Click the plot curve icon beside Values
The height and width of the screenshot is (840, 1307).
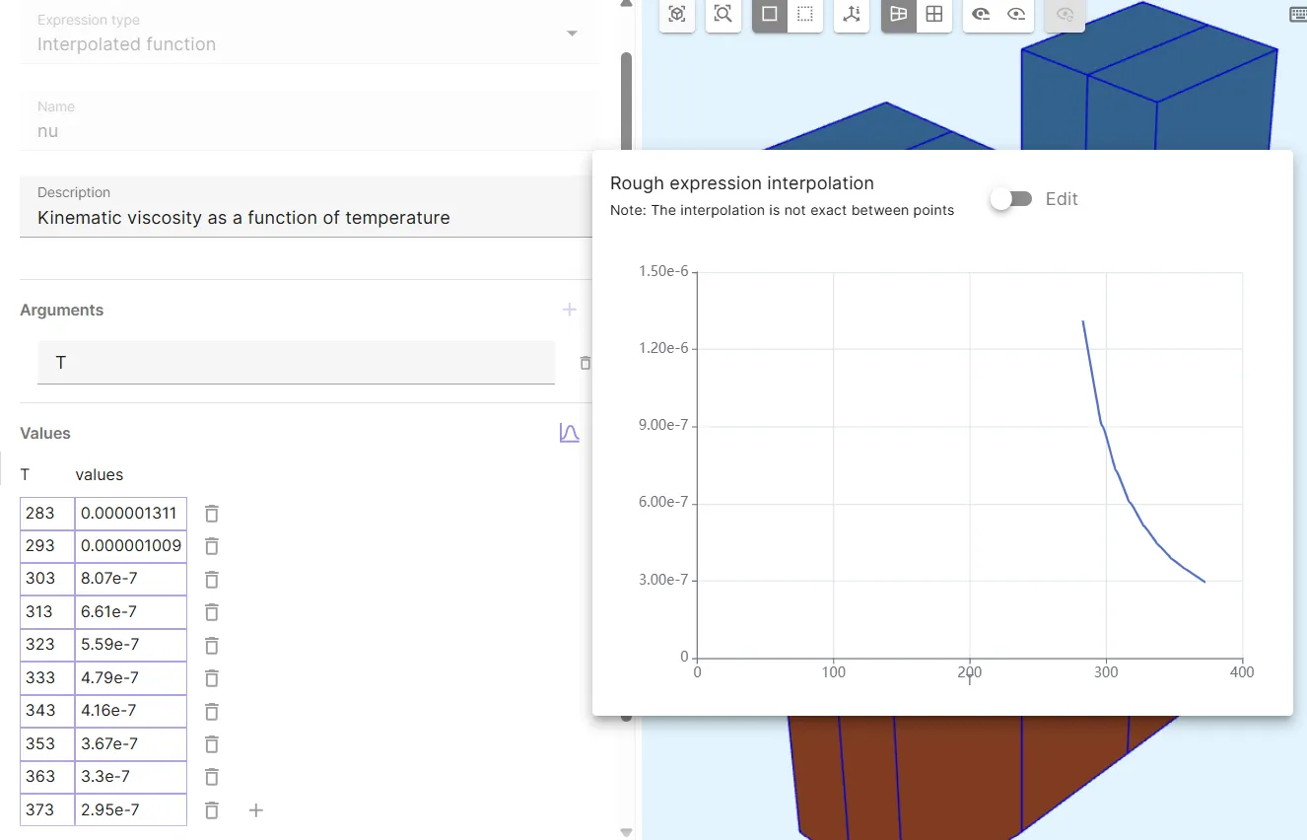(569, 433)
